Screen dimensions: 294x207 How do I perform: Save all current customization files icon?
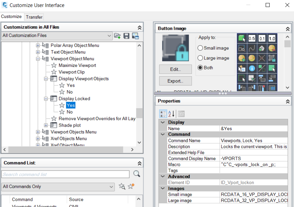pos(126,36)
